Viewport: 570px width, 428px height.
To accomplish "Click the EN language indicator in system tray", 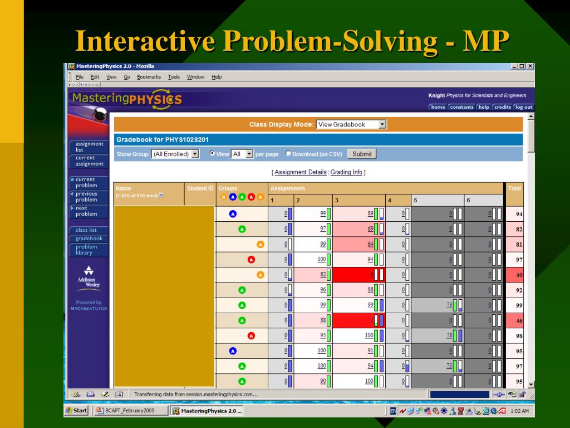I will click(x=393, y=411).
